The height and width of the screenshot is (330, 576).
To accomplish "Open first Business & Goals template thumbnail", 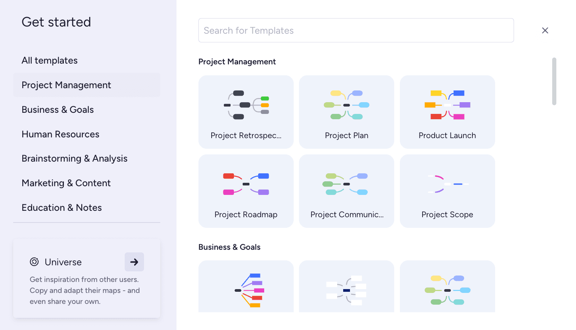I will 246,287.
